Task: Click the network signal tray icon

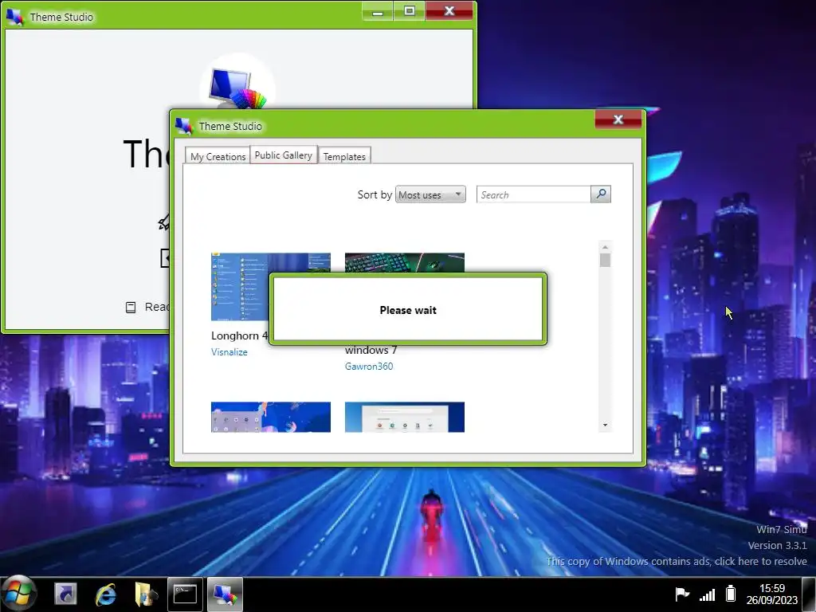Action: [x=708, y=594]
